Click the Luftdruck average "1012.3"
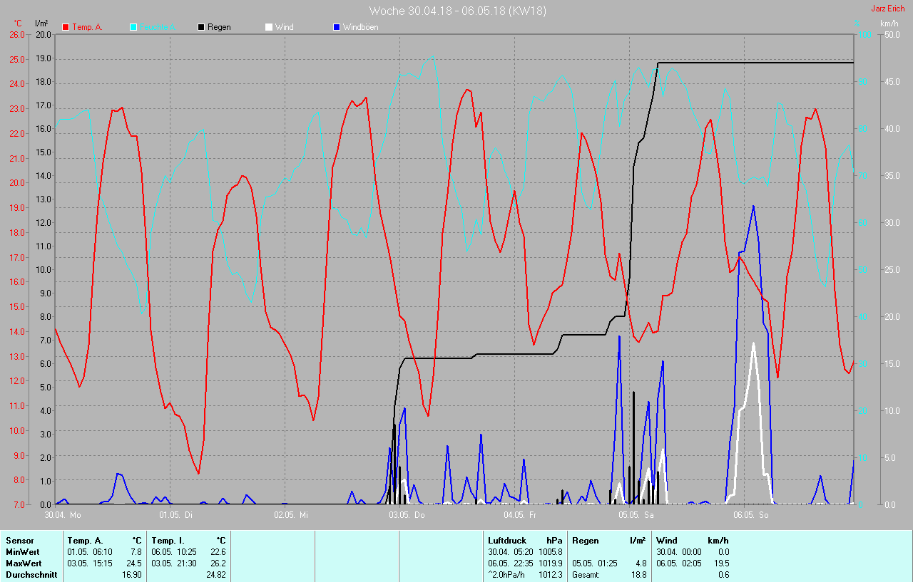Viewport: 913px width, 582px height. pyautogui.click(x=551, y=575)
